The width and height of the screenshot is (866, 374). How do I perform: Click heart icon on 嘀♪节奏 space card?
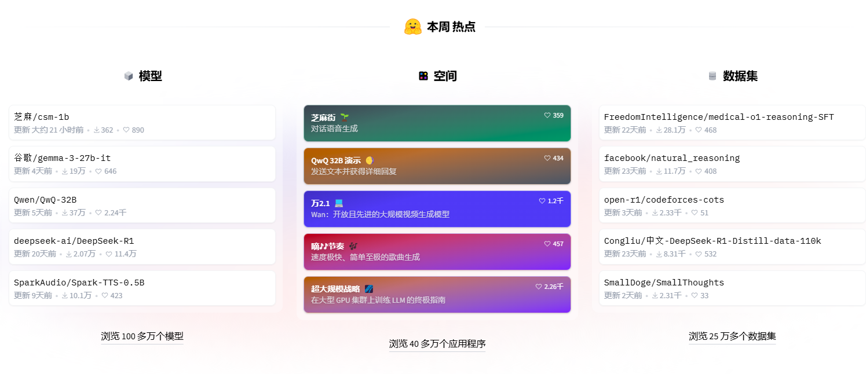click(547, 244)
